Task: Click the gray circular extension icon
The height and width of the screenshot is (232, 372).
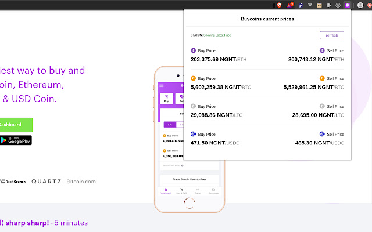Action: [338, 5]
